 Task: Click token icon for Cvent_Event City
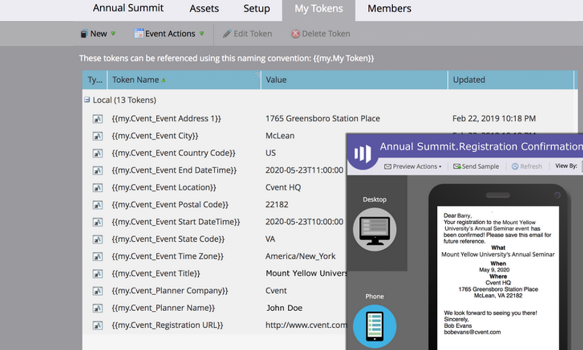pos(98,136)
